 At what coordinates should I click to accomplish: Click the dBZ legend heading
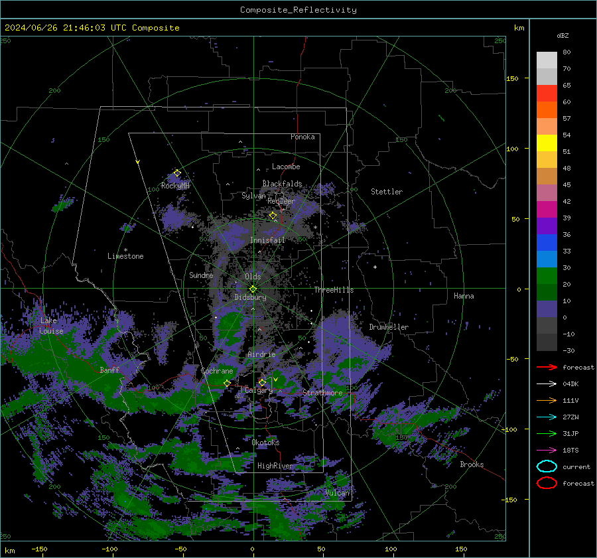pyautogui.click(x=563, y=35)
